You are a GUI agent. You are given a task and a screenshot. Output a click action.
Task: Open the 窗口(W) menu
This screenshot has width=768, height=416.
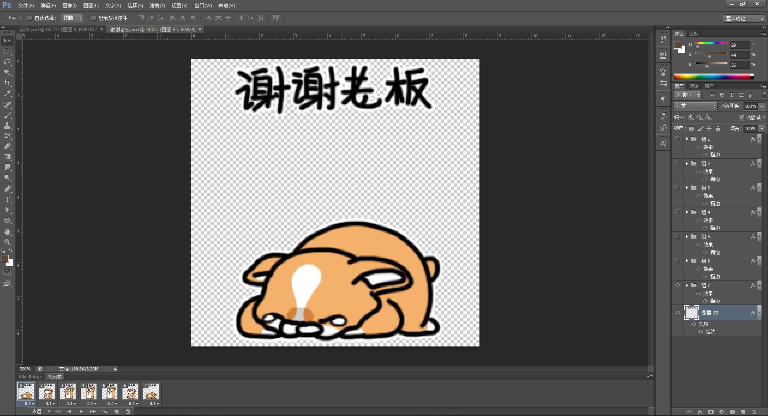click(x=203, y=6)
